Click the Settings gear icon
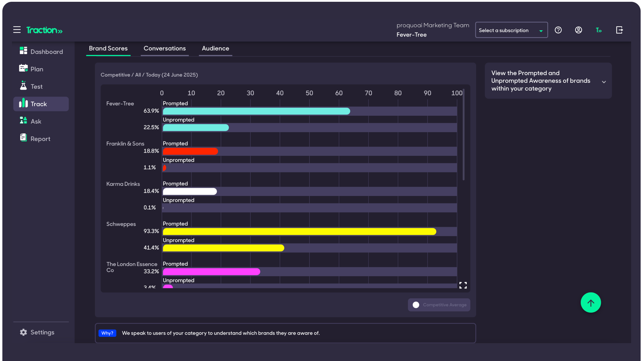Viewport: 643px width, 361px height. (x=23, y=332)
